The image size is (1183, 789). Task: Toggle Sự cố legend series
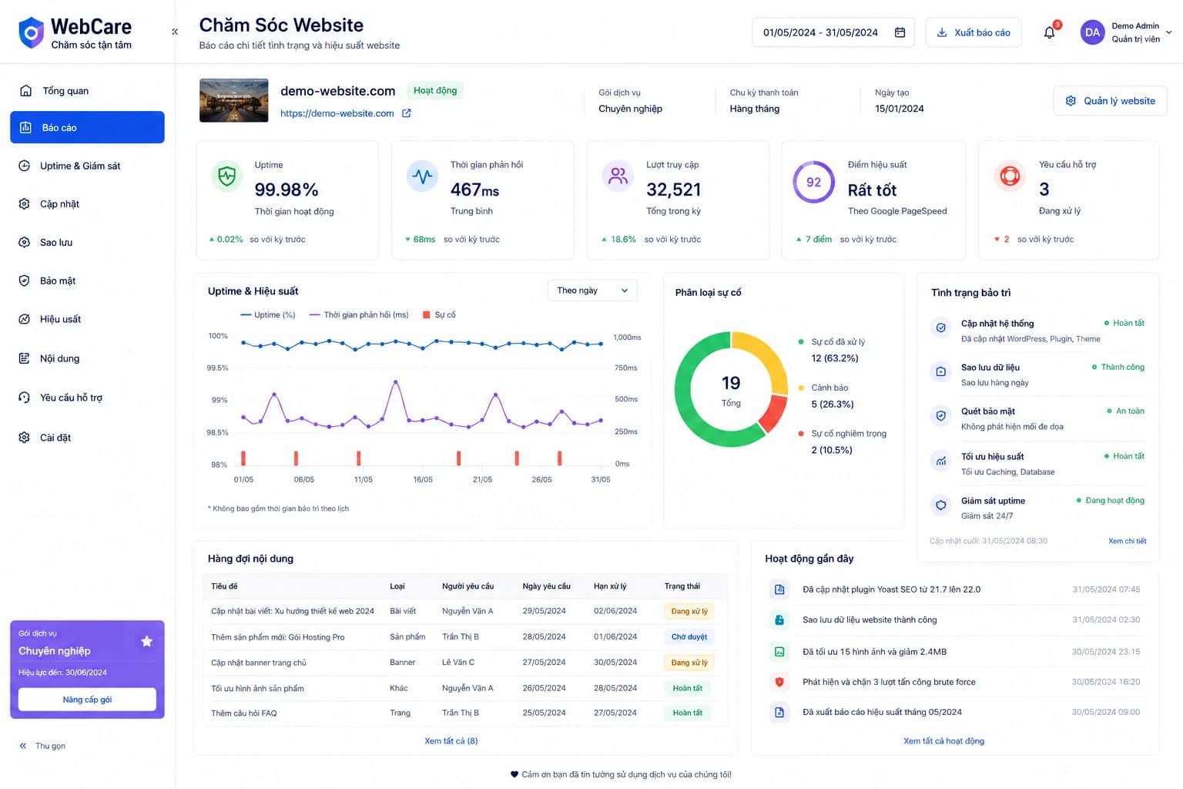[x=439, y=314]
